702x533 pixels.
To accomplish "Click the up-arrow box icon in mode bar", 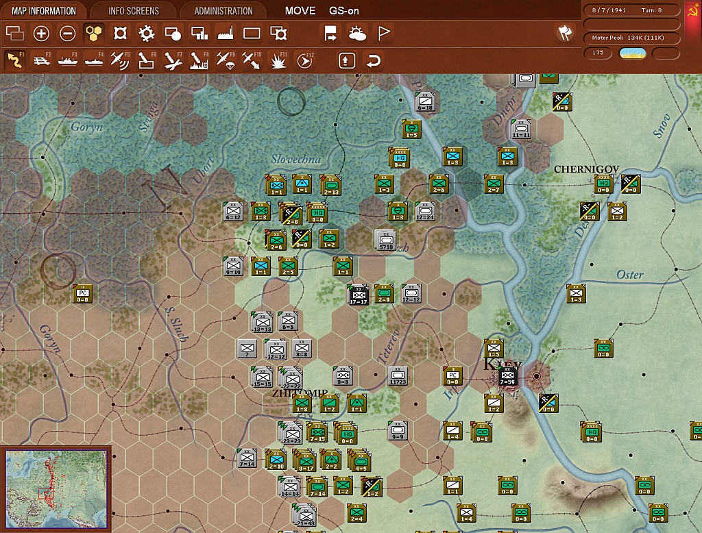I will [346, 60].
